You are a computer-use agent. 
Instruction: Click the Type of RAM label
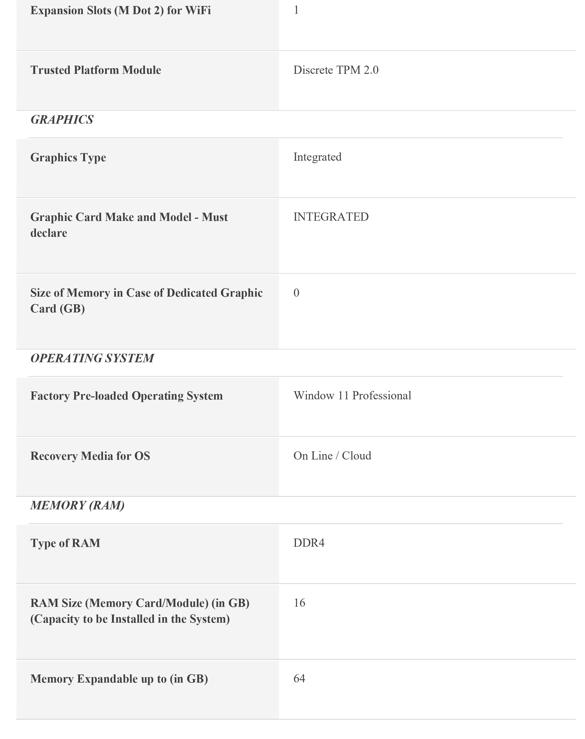click(x=65, y=543)
